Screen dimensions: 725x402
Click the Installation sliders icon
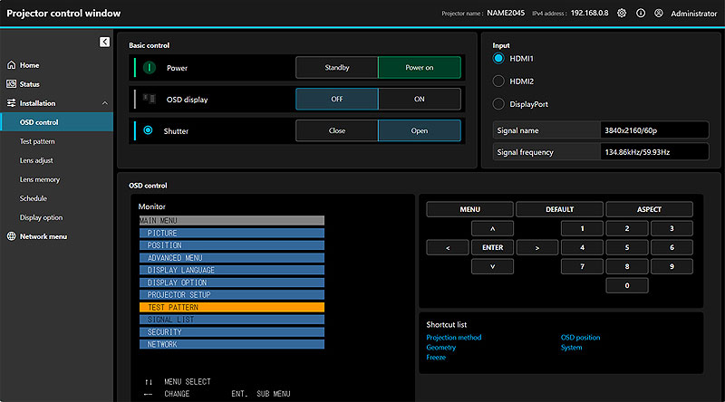coord(12,103)
